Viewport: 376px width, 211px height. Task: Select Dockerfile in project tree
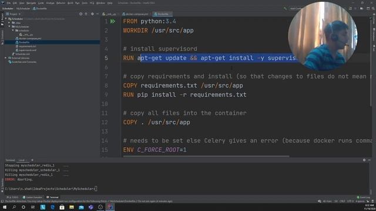(x=22, y=42)
